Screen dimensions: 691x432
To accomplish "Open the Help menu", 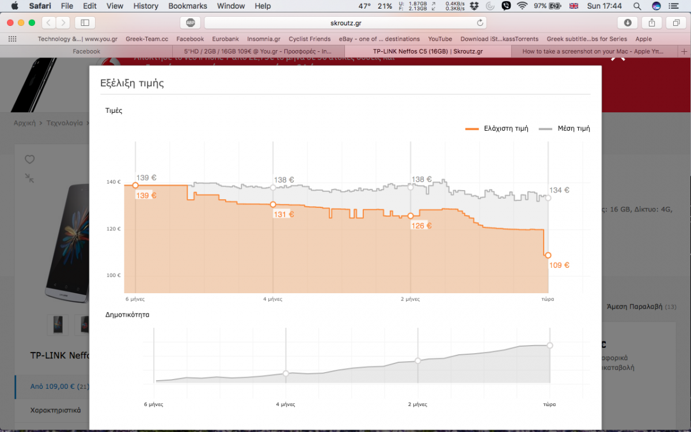I will [263, 6].
